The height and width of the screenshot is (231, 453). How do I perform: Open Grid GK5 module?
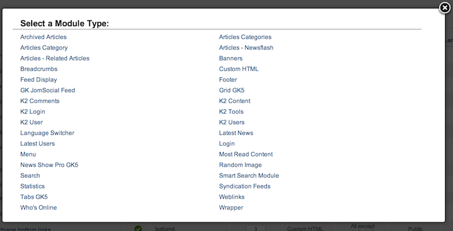point(232,90)
